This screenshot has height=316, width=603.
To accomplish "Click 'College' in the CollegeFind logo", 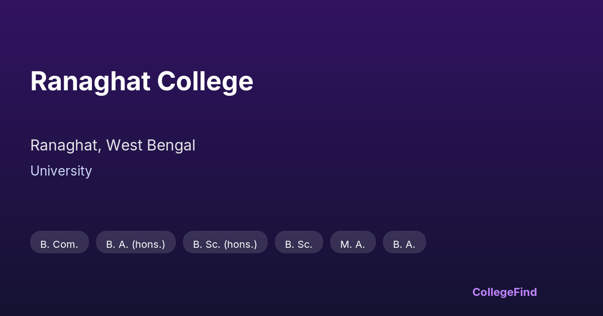I will 492,292.
